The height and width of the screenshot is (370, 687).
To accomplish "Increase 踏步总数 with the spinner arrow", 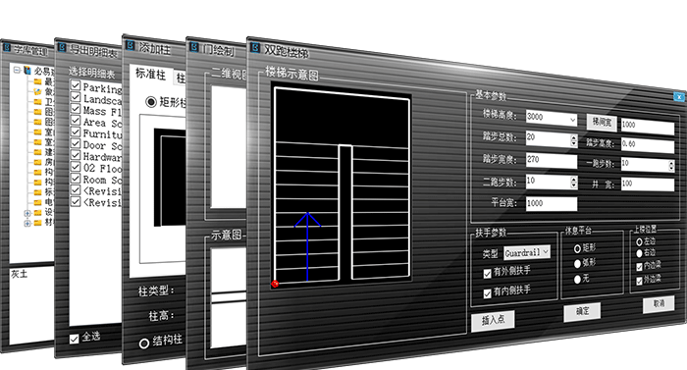I will tap(573, 137).
